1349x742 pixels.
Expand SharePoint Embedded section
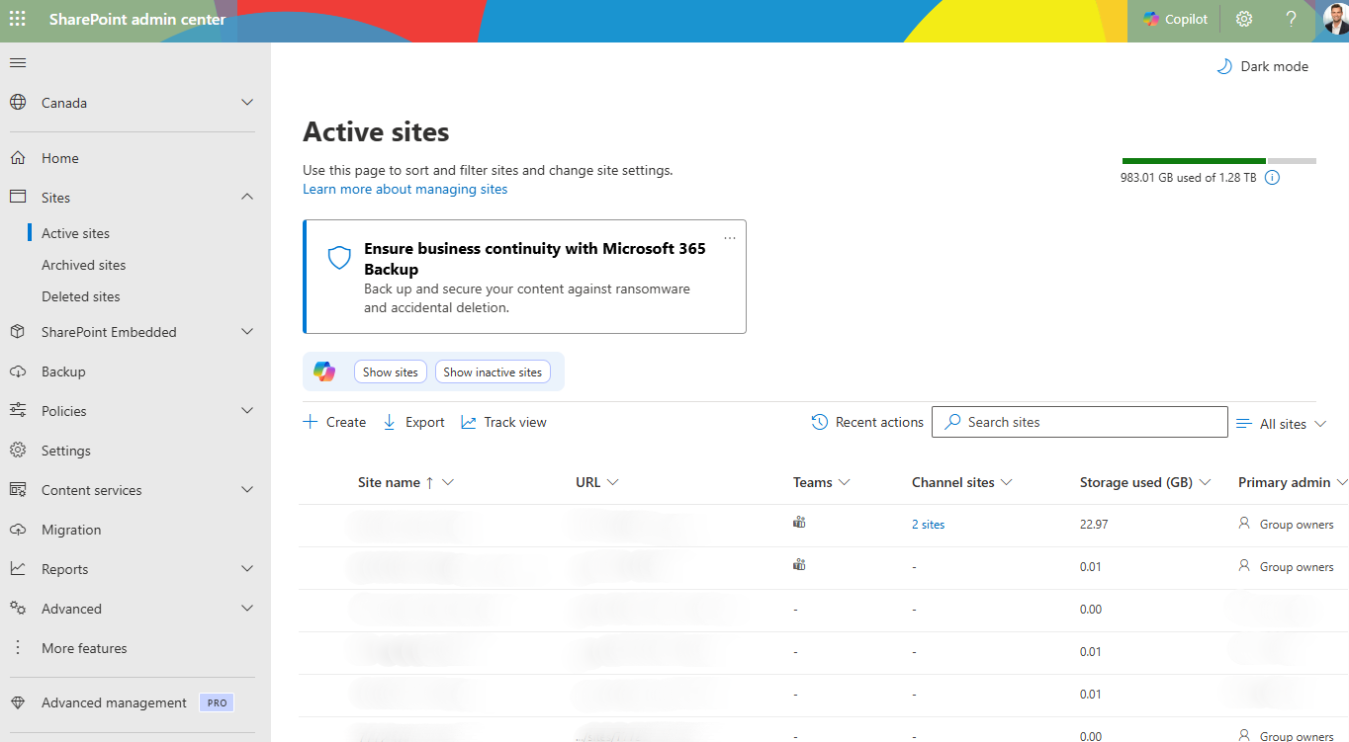tap(247, 332)
